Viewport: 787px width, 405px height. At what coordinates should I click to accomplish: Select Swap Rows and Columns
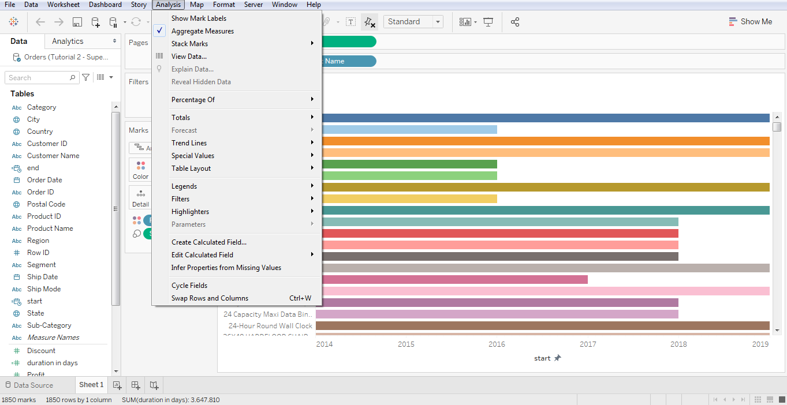pos(236,298)
